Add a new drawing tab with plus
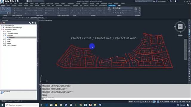Image resolution: width=191 pixels, height=107 pixels. (x=46, y=18)
